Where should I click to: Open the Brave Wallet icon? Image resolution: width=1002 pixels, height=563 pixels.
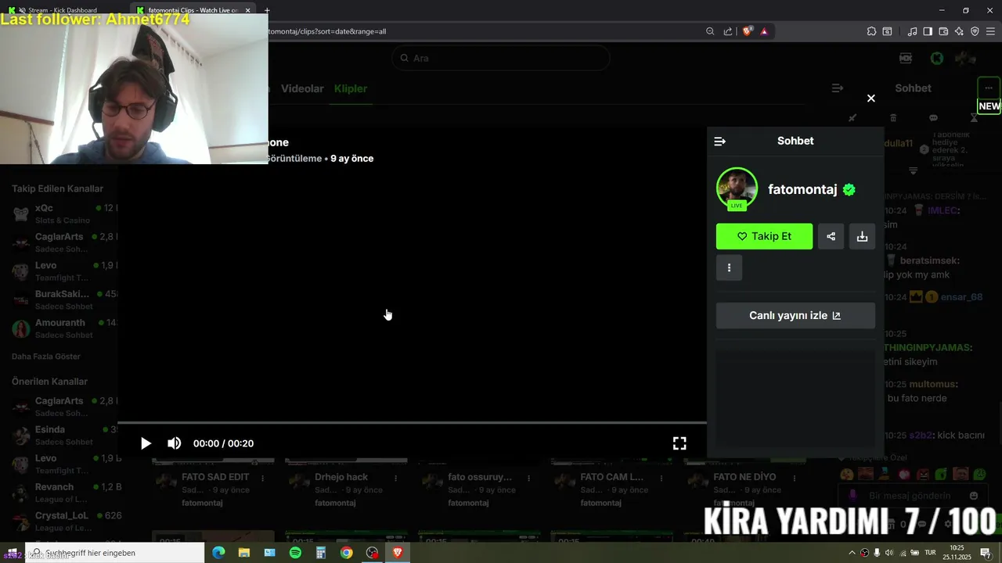(943, 31)
